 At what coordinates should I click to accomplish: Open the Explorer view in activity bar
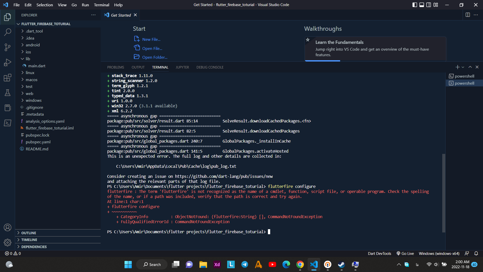pos(8,17)
